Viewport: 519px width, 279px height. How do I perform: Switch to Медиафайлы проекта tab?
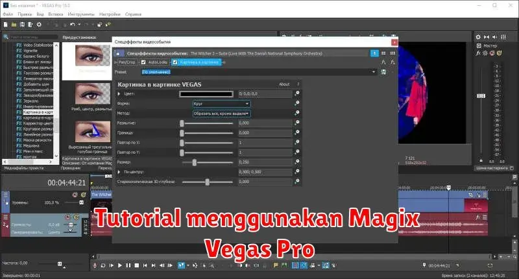24,168
